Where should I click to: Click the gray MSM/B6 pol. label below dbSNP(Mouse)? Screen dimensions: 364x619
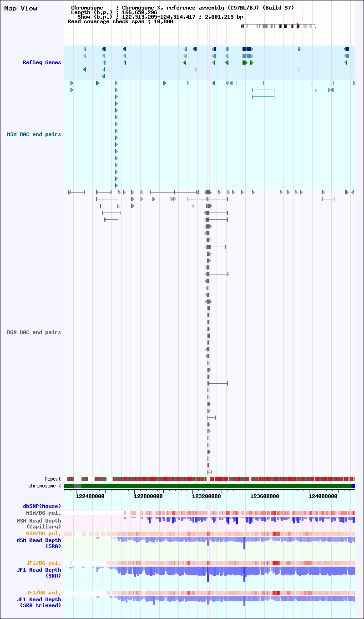point(43,513)
